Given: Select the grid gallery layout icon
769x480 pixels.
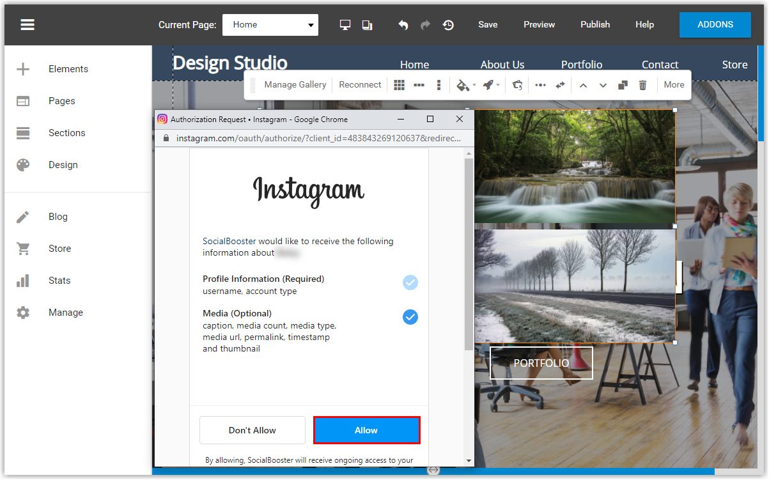Looking at the screenshot, I should 400,85.
